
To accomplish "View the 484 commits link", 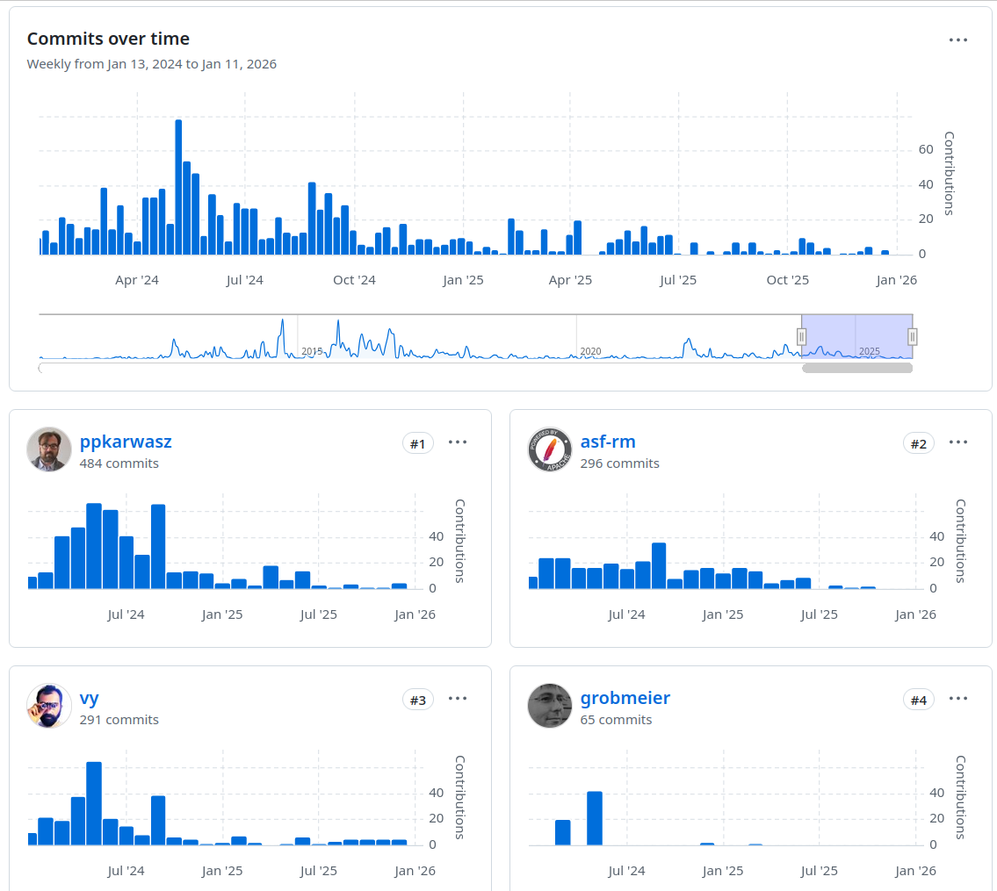I will (119, 463).
